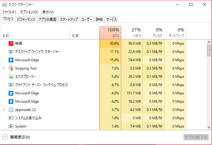Click the Edge icon in the 74.4 MB row
The width and height of the screenshot is (212, 145).
[x=11, y=60]
